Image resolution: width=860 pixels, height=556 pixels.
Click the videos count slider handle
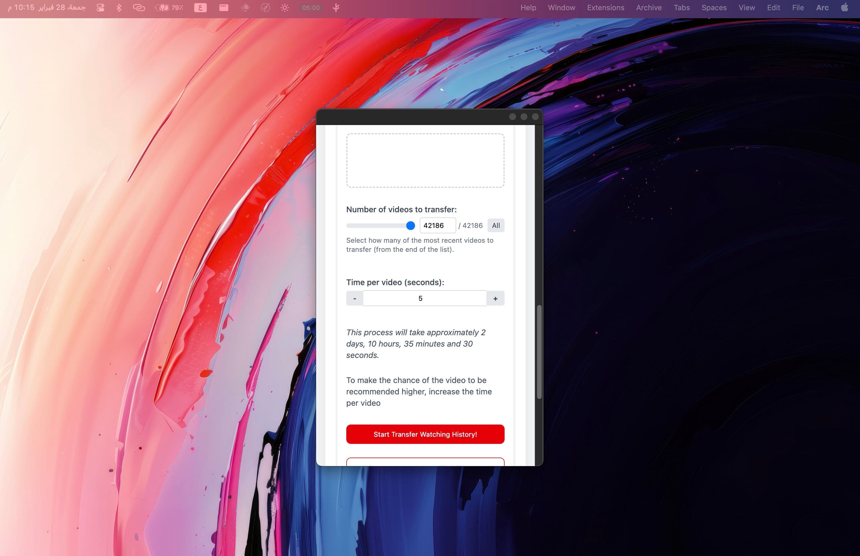(410, 226)
